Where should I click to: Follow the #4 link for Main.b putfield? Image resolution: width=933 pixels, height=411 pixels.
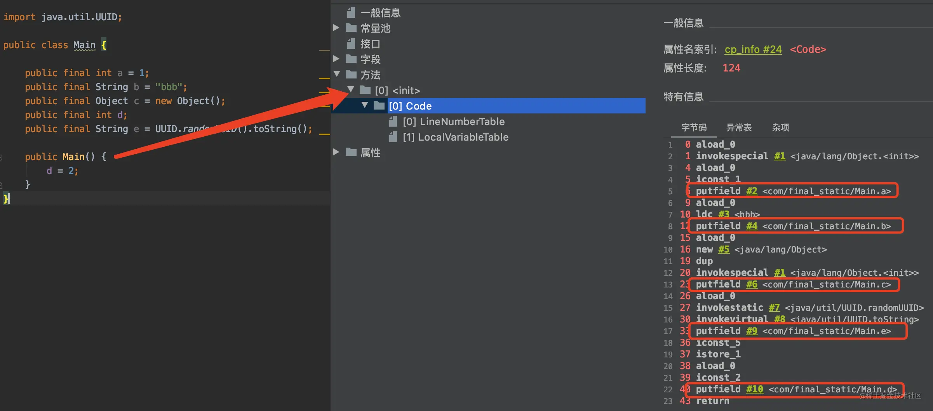pos(752,226)
